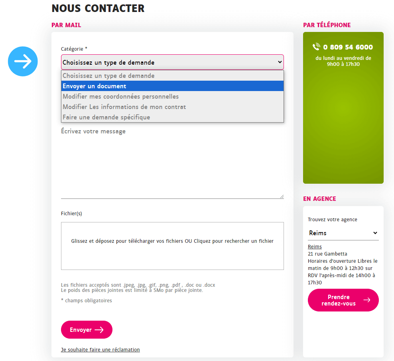This screenshot has width=394, height=361.
Task: Click the phone icon next to 0 809 54 6000
Action: pos(316,47)
